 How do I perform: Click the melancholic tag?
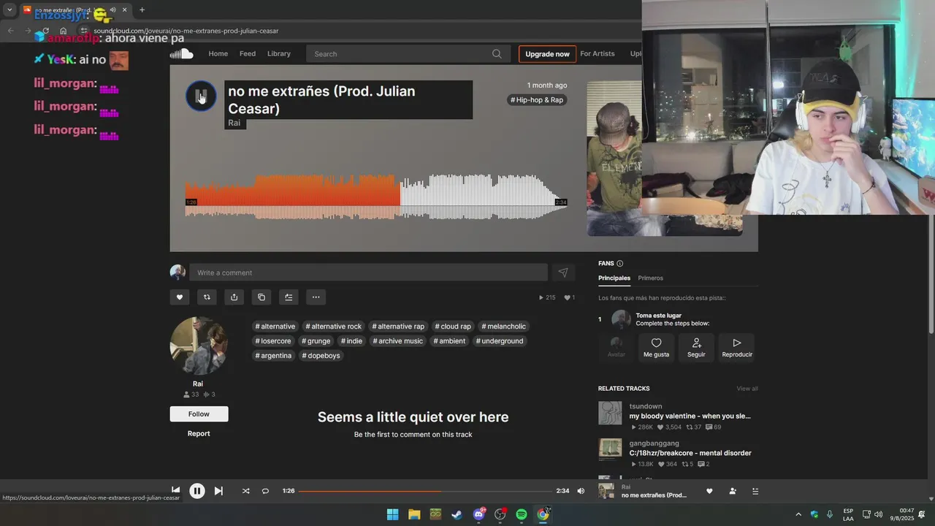point(504,327)
